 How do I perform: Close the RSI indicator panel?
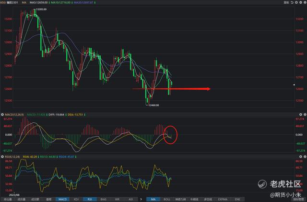[x=305, y=157]
